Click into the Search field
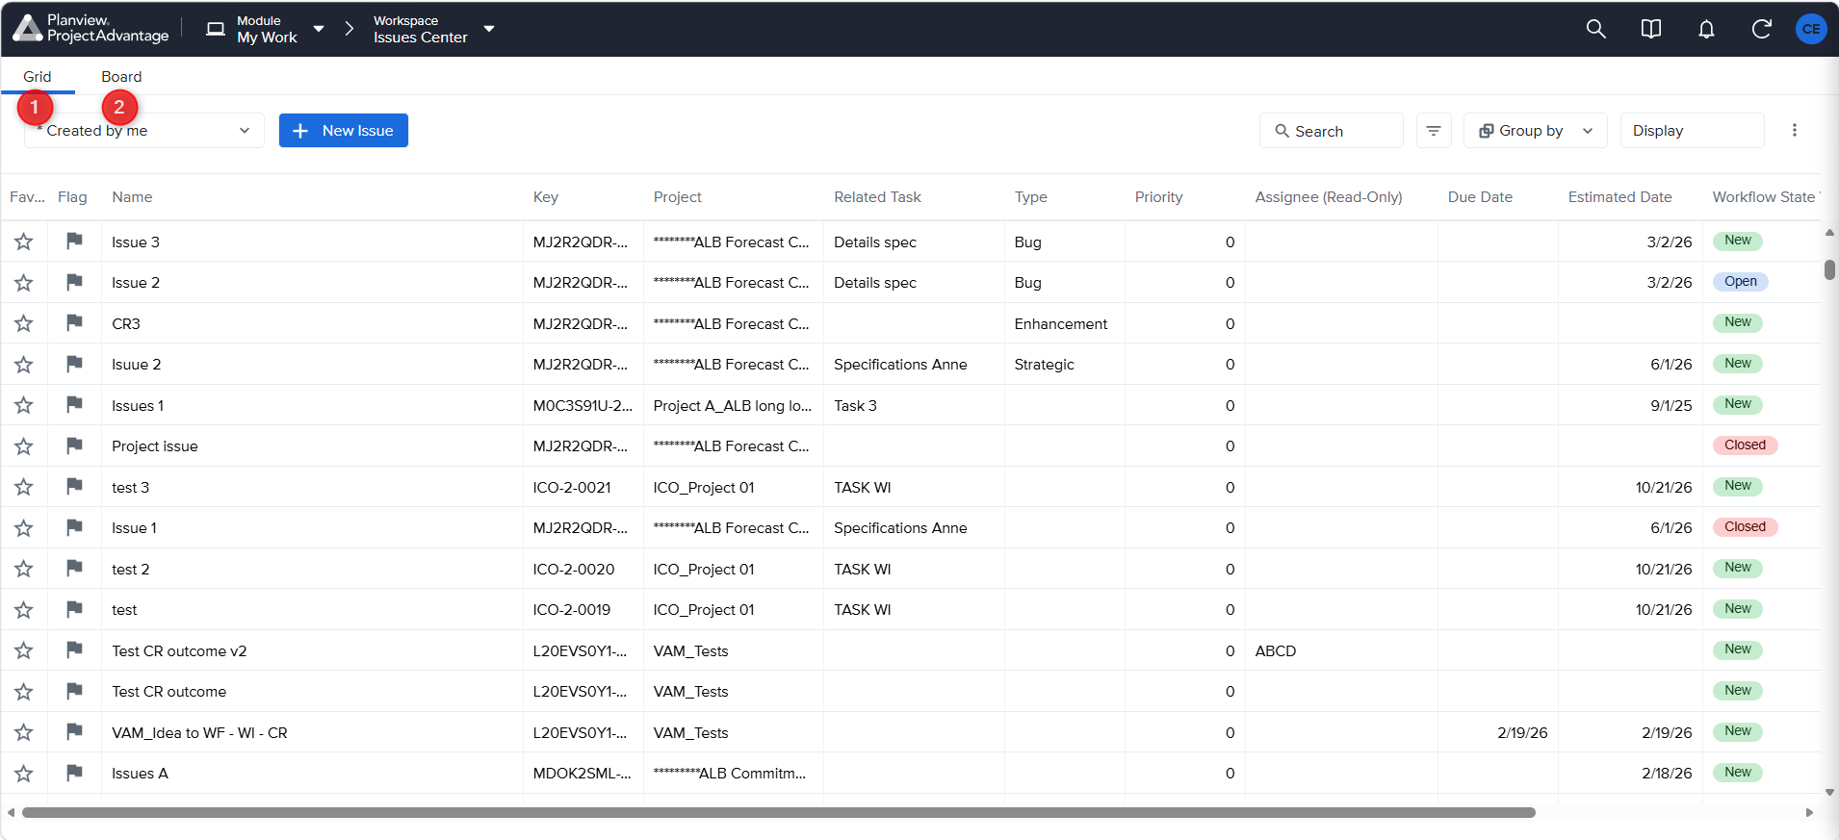Viewport: 1839px width, 840px height. 1331,131
